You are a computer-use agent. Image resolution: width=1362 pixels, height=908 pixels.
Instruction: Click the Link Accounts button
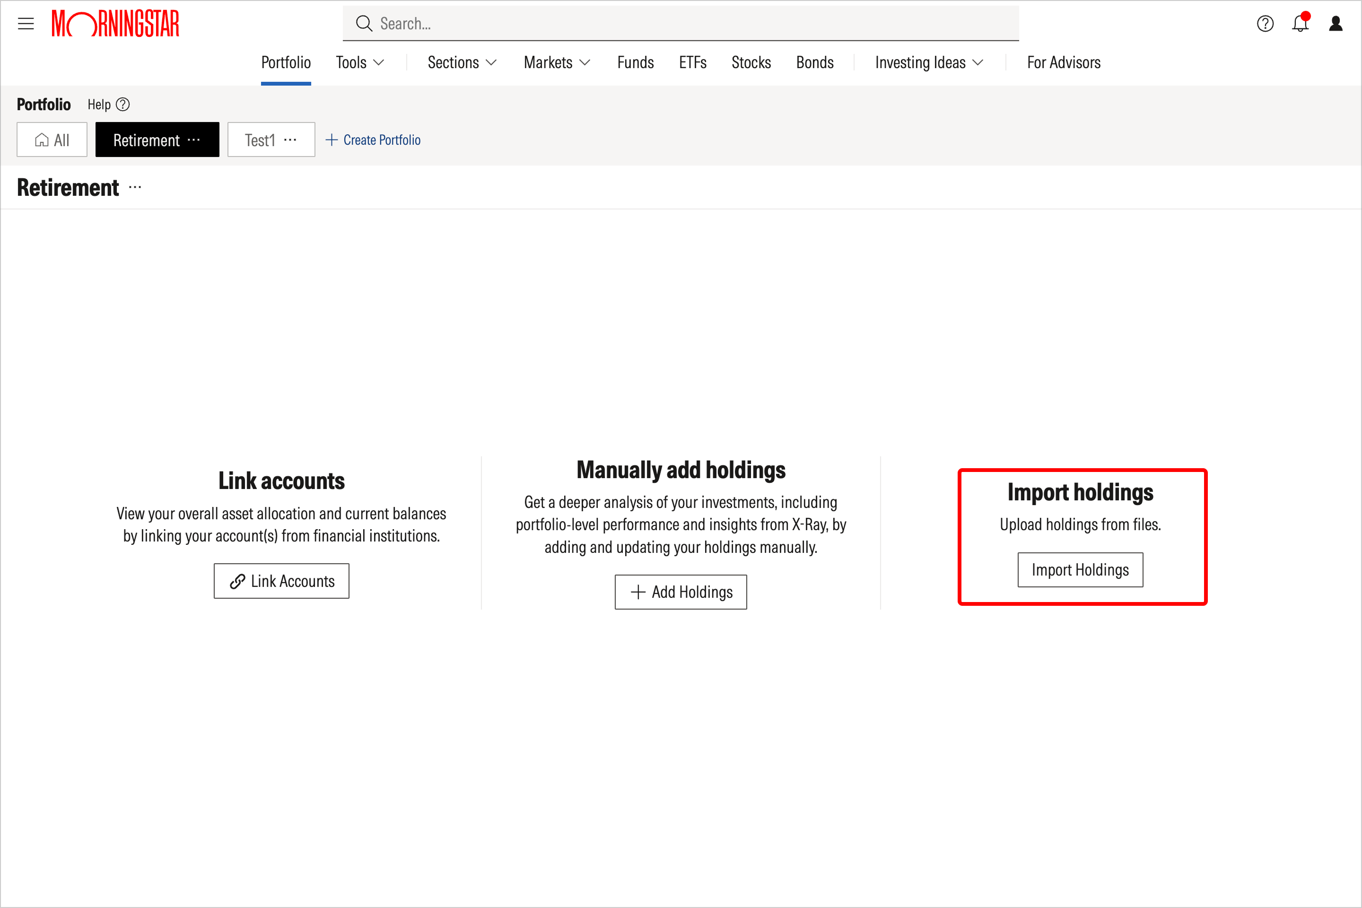click(281, 581)
